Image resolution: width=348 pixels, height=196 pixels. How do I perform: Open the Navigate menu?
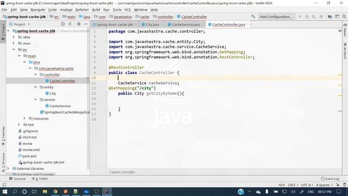[38, 10]
